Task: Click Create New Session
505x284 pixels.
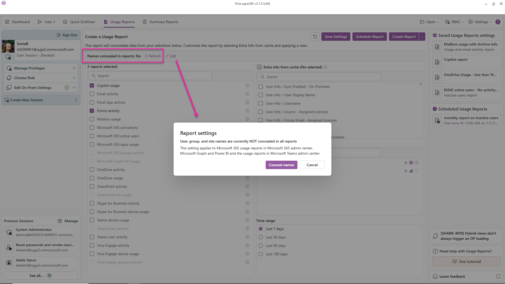Action: click(x=26, y=100)
